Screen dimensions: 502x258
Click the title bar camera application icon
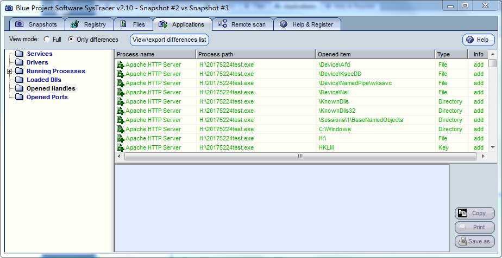pos(9,8)
